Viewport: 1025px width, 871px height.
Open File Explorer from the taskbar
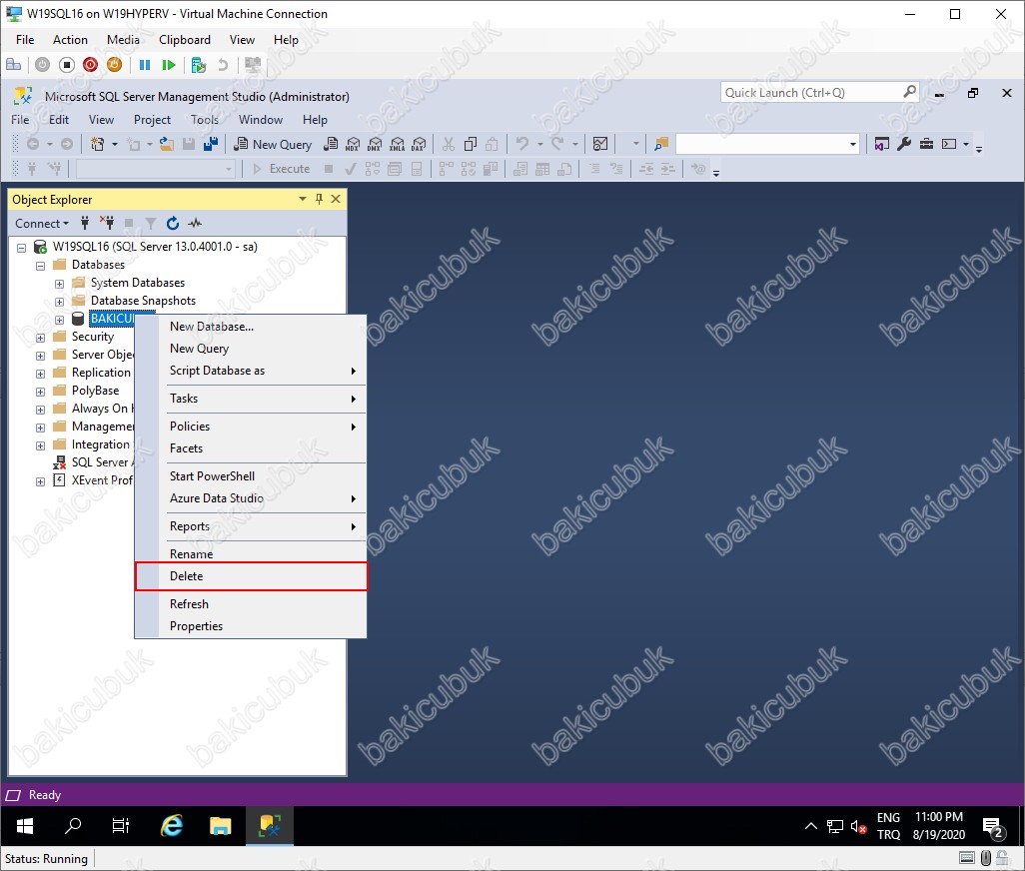point(221,826)
